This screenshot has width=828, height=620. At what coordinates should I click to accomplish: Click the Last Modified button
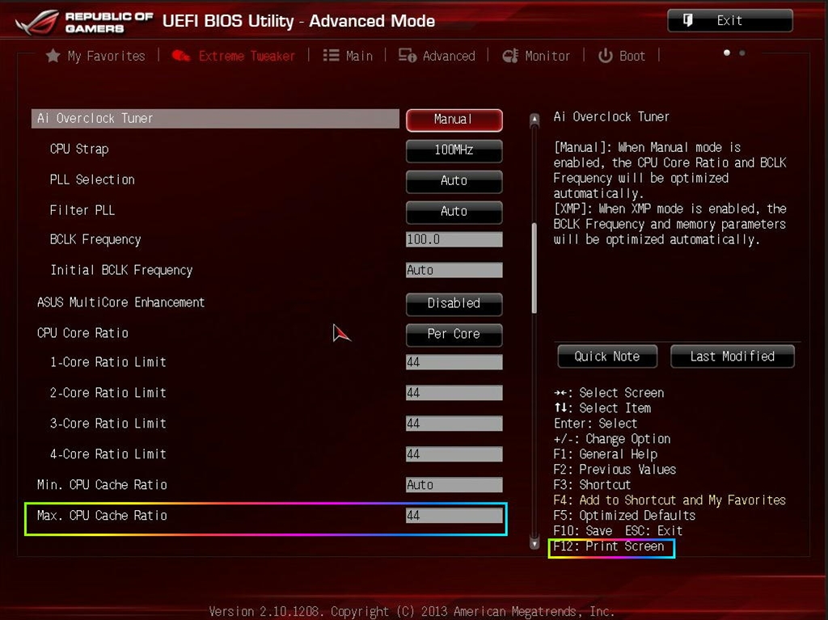point(733,356)
